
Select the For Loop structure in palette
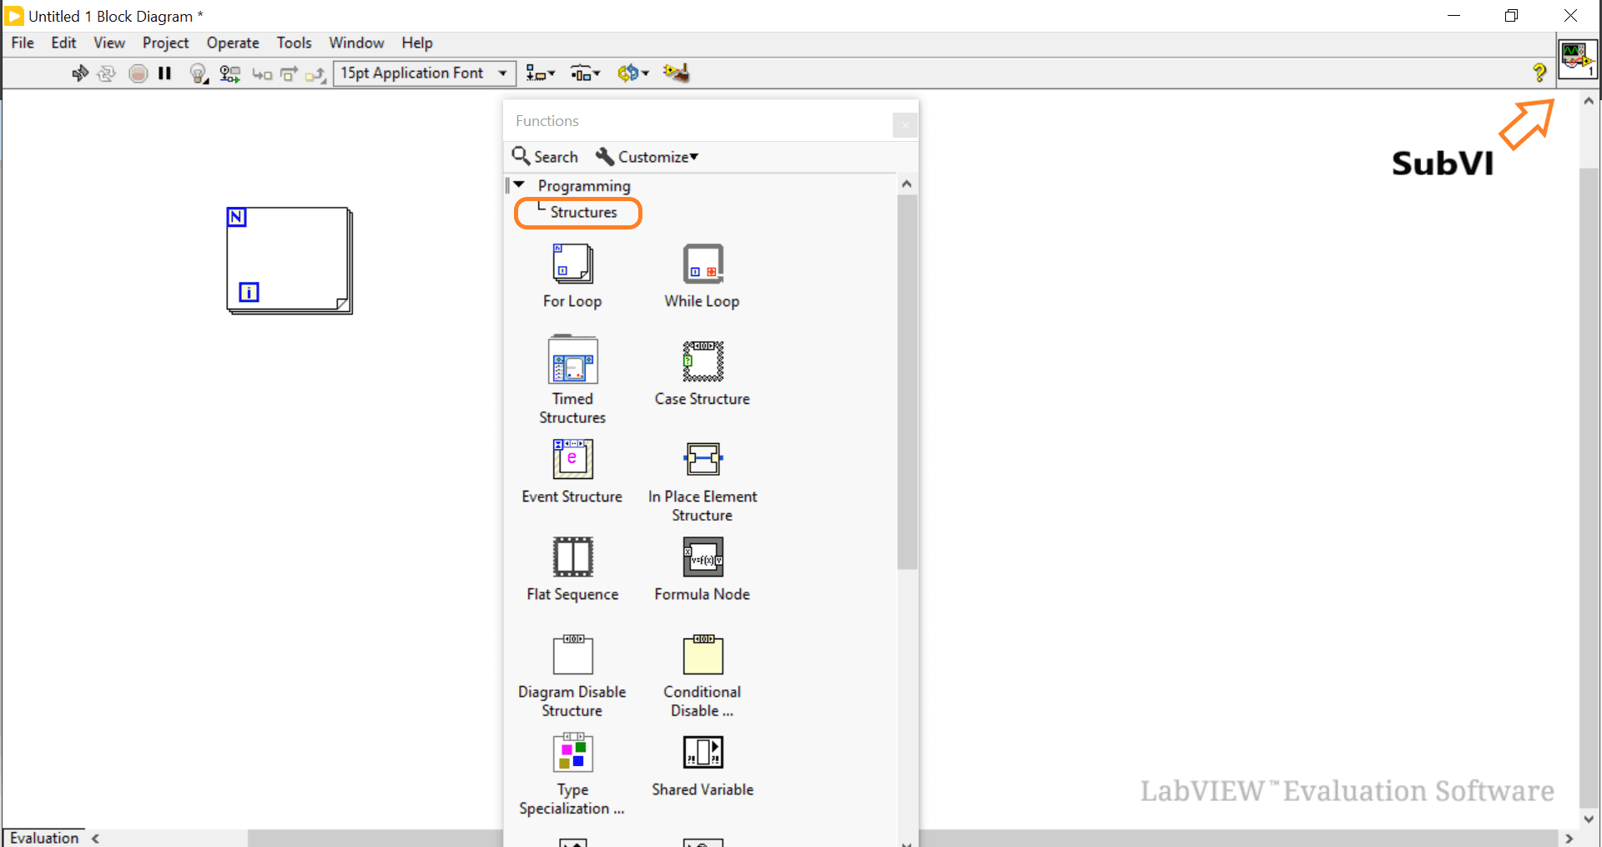[x=572, y=265]
